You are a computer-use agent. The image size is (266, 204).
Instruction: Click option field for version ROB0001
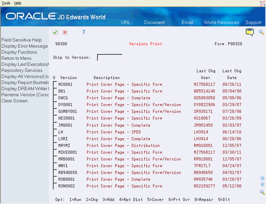pyautogui.click(x=55, y=180)
